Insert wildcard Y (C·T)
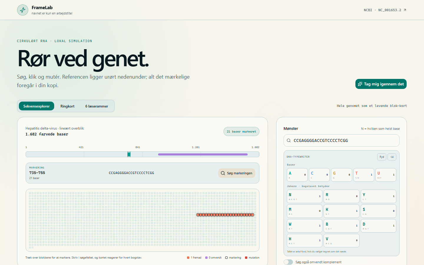The width and height of the screenshot is (424, 265). (x=378, y=196)
